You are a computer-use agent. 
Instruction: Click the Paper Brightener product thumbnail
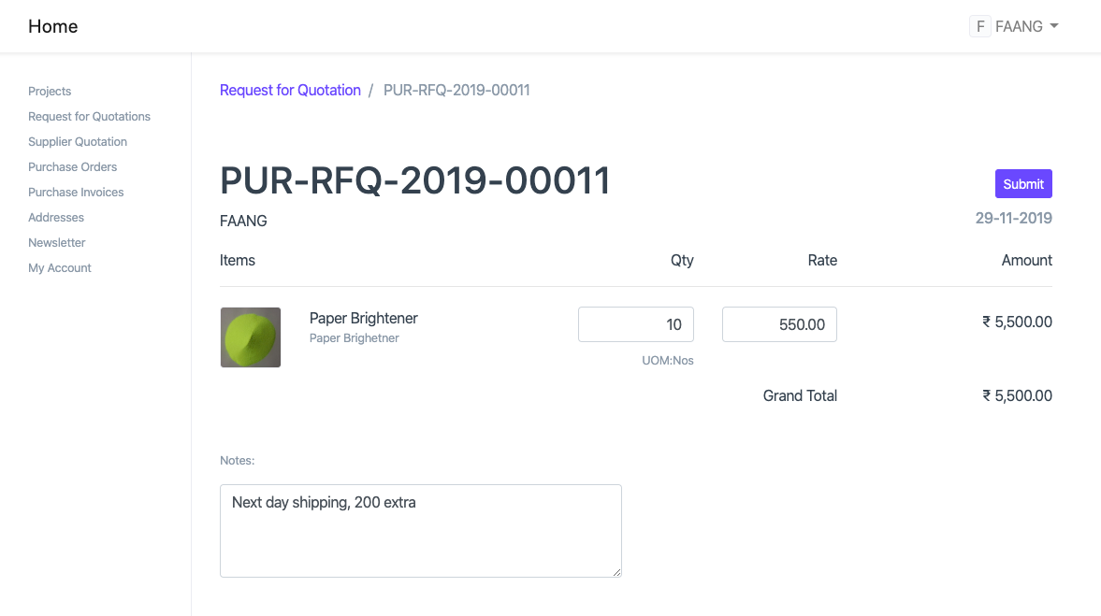(x=251, y=337)
